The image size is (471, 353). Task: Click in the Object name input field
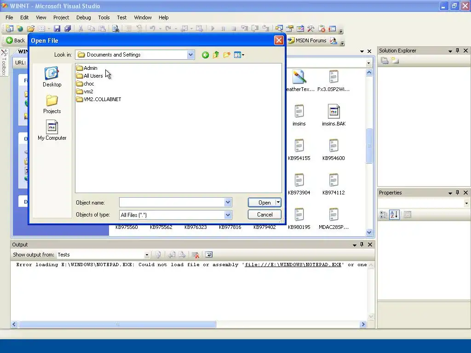[x=172, y=202]
